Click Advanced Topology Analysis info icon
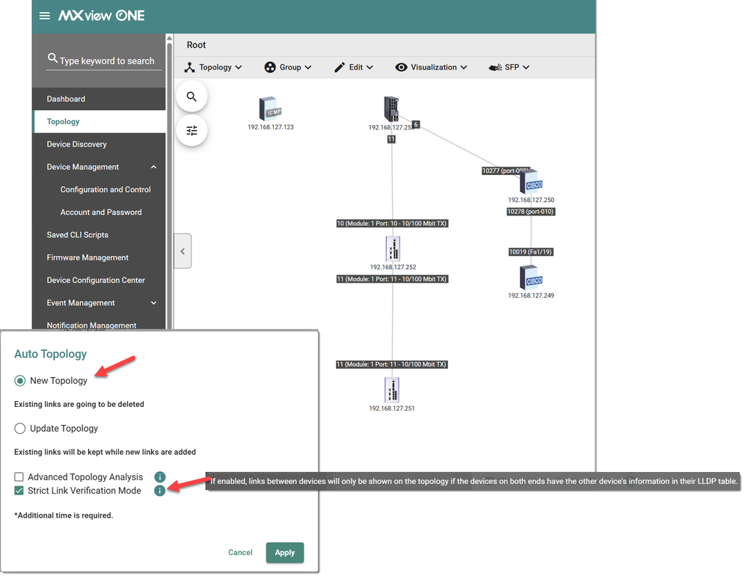Image resolution: width=748 pixels, height=576 pixels. [x=160, y=477]
